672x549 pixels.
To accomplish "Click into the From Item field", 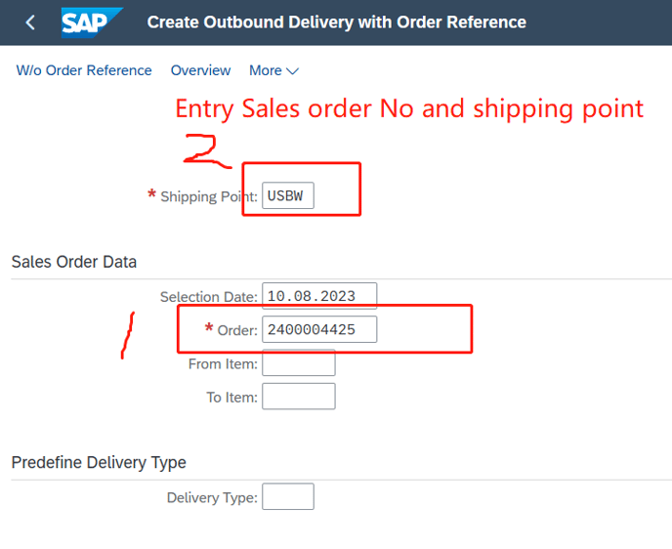I will 299,363.
